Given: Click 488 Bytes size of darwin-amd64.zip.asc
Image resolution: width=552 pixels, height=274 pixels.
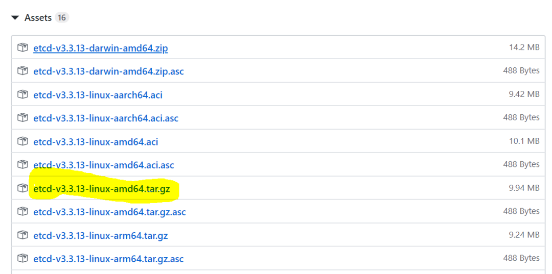Looking at the screenshot, I should coord(521,70).
